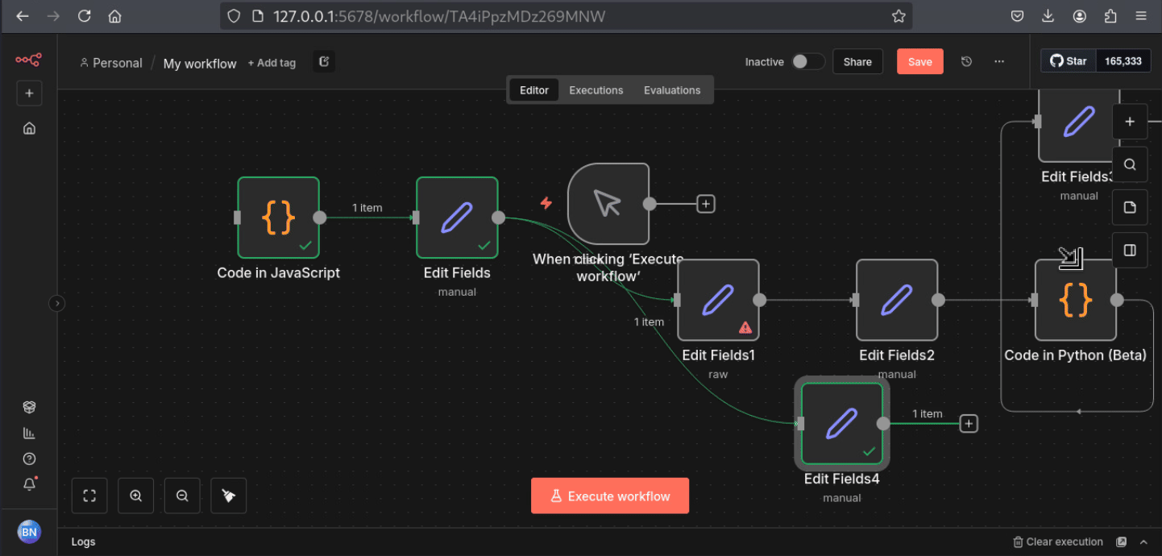Open the workflow history icon
1162x556 pixels.
(966, 62)
